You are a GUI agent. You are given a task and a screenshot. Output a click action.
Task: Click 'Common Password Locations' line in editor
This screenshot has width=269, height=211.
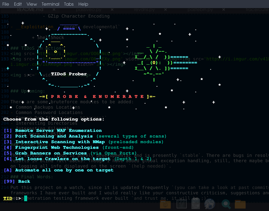49,112
